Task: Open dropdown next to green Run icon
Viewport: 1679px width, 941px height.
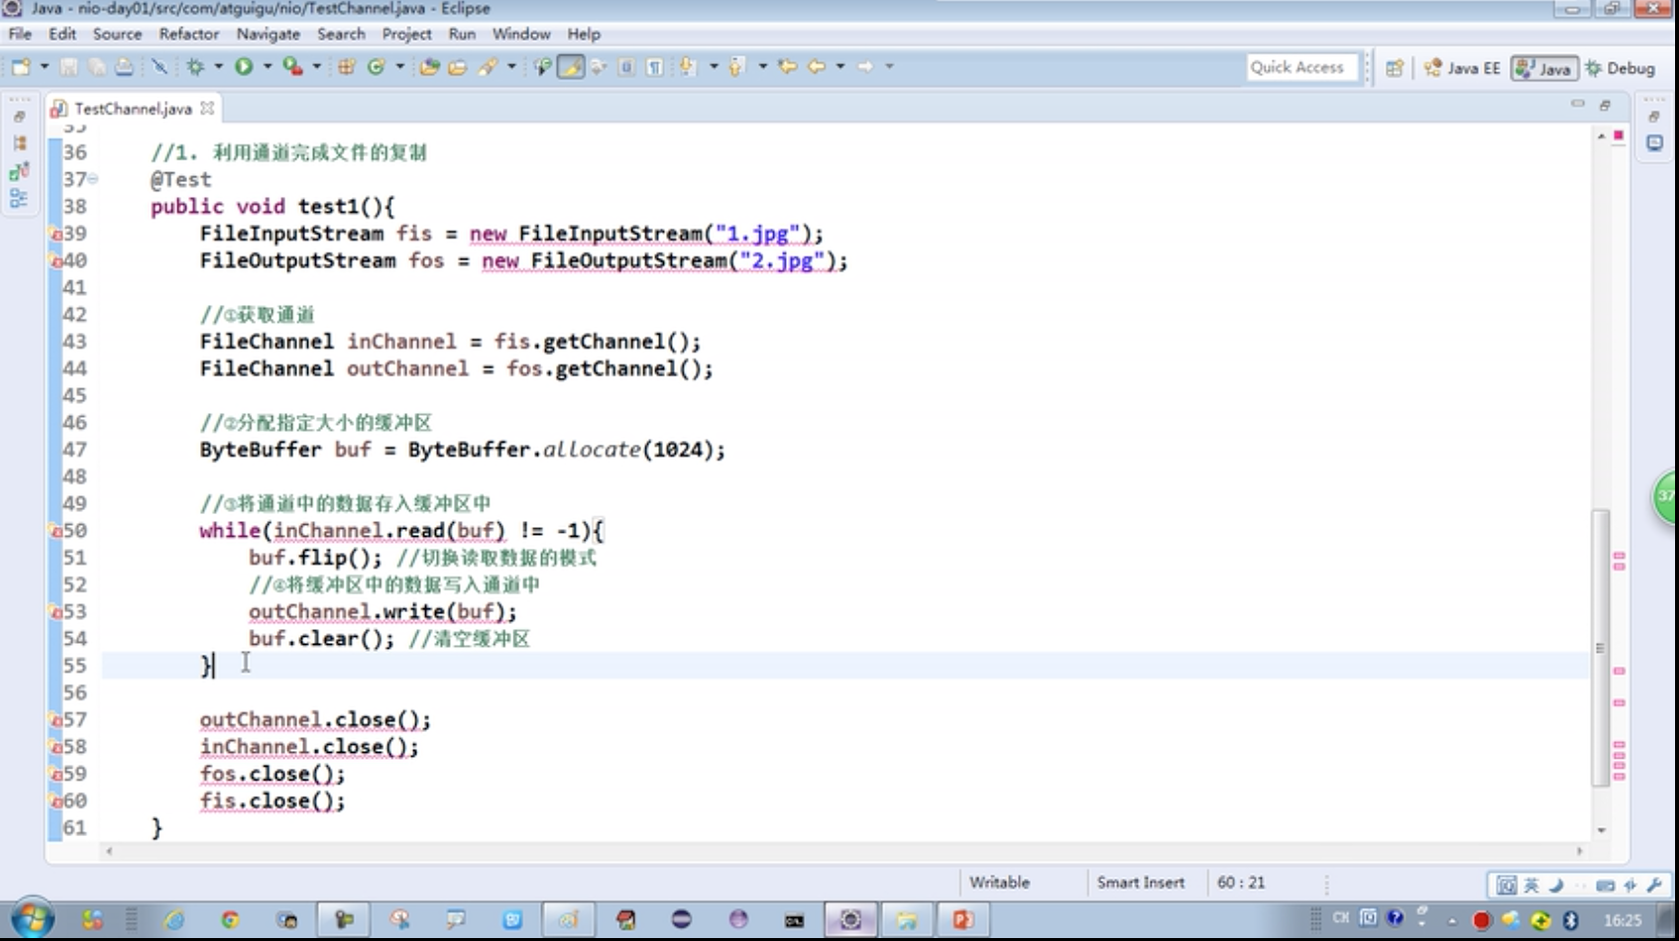Action: click(267, 66)
